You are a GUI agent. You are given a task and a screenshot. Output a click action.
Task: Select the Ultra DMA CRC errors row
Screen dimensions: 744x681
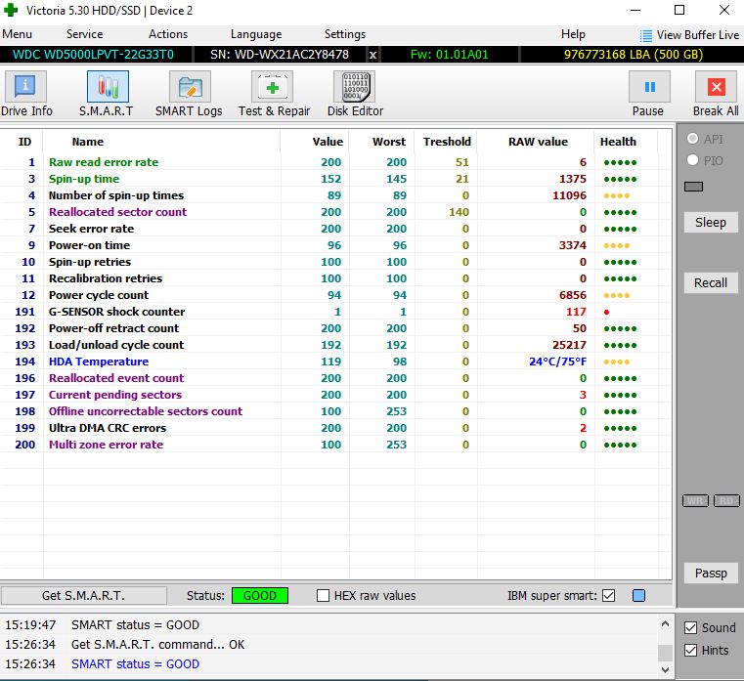pos(336,428)
